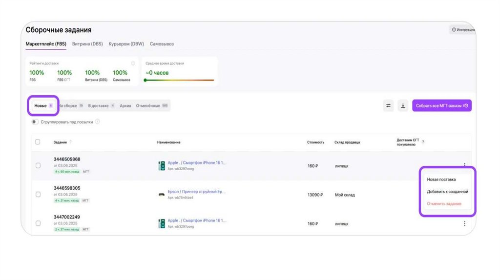Click the average delivery time gradient bar
Screen dimensions: 500x280
pyautogui.click(x=179, y=80)
